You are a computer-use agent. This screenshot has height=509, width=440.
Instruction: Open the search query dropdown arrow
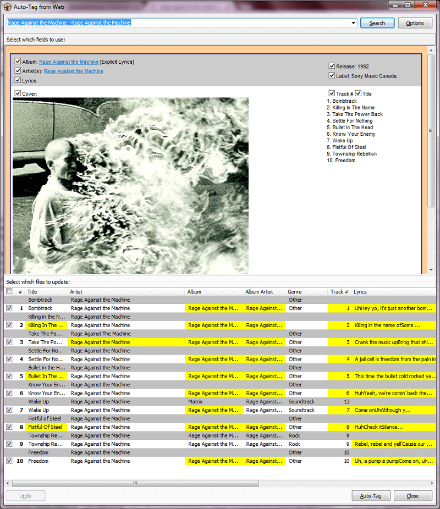point(353,23)
